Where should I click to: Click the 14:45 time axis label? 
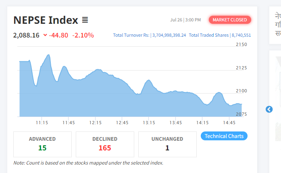[229, 122]
